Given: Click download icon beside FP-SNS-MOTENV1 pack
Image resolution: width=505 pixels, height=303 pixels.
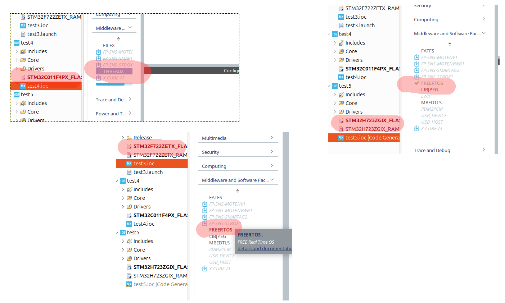Looking at the screenshot, I should pos(205,204).
